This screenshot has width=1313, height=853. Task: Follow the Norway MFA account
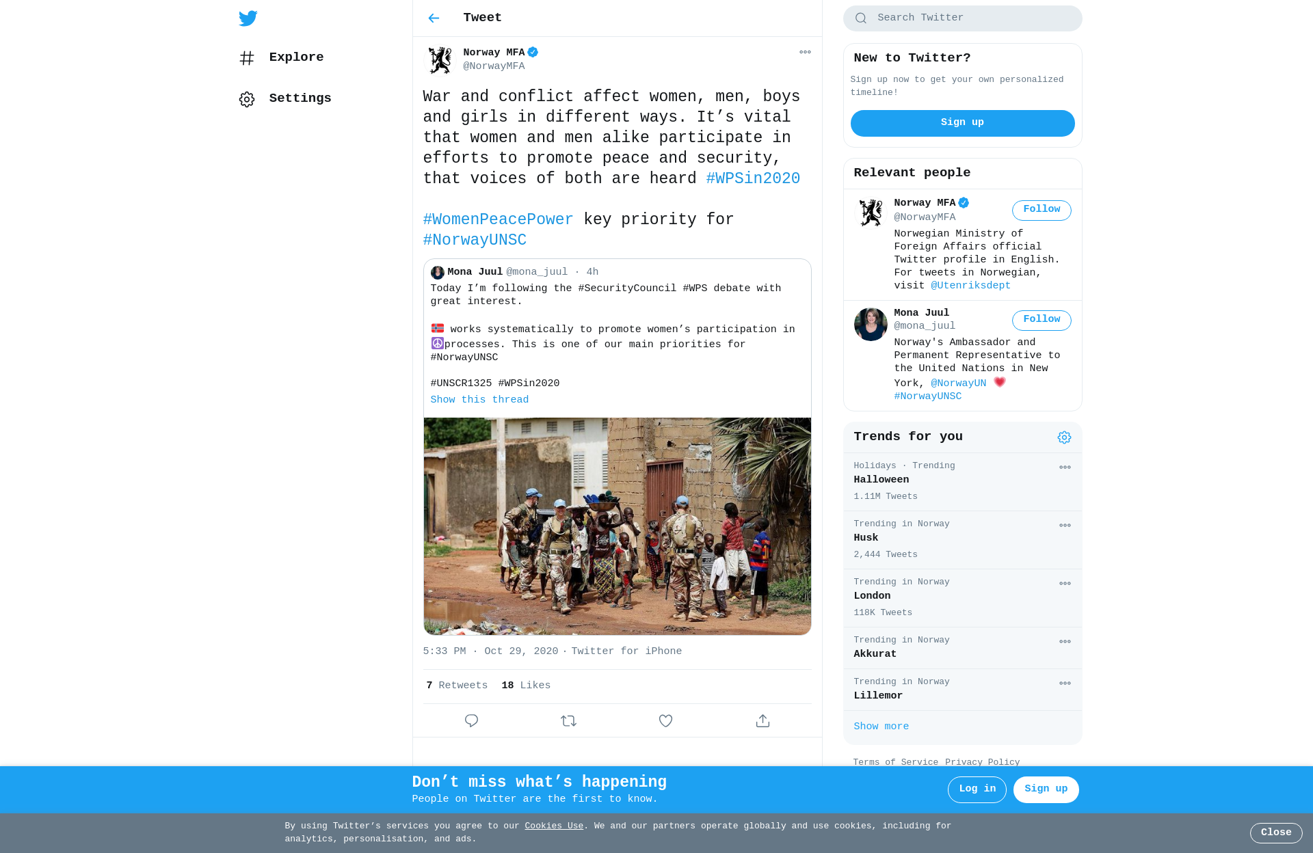tap(1042, 210)
